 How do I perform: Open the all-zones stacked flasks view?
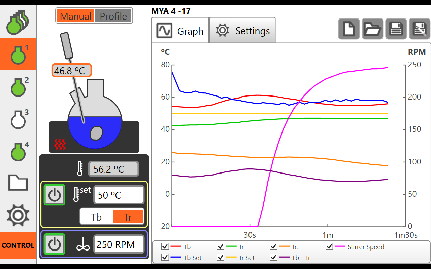tap(18, 22)
